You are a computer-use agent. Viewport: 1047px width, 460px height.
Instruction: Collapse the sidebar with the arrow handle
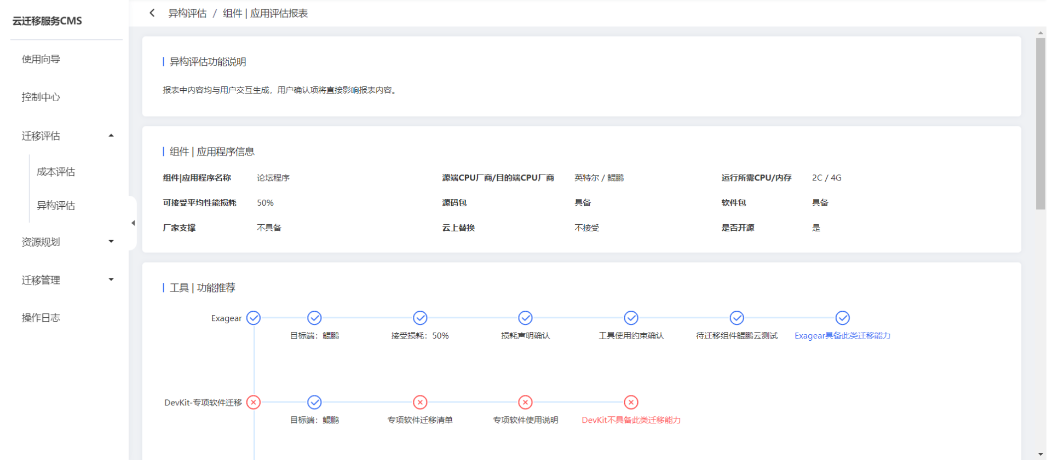[133, 223]
